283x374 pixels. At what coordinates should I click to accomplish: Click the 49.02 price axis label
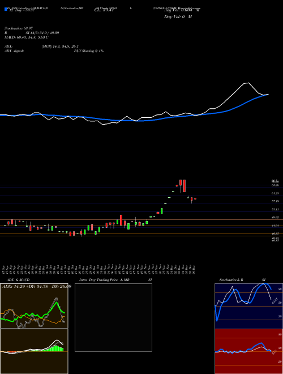[276, 218]
